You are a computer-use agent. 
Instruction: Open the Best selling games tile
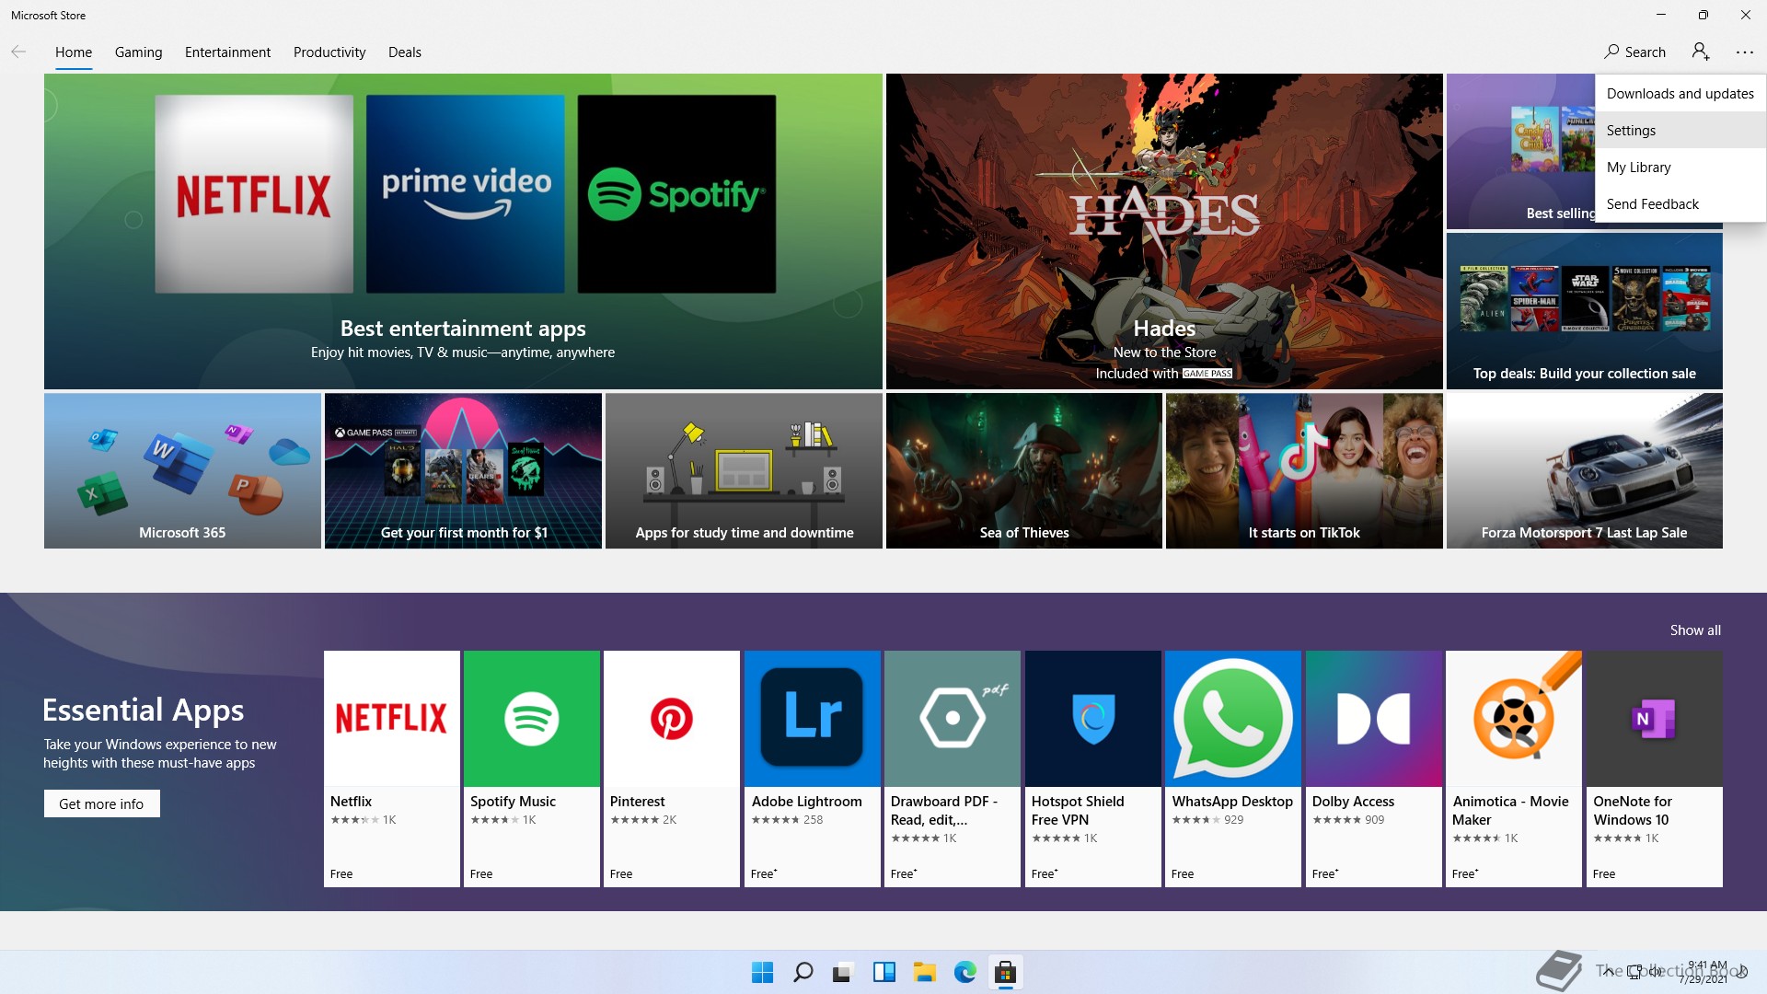[1520, 152]
